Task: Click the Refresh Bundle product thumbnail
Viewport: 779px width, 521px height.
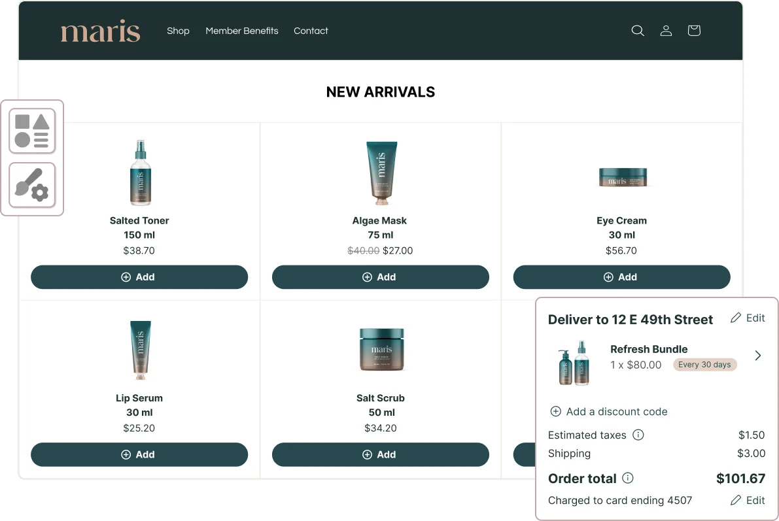Action: 574,363
